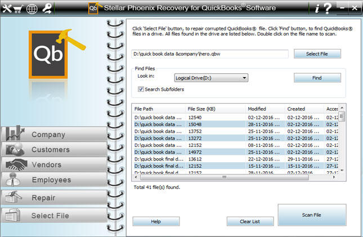
Task: Click the vertical scrollbar up arrow
Action: click(x=342, y=108)
